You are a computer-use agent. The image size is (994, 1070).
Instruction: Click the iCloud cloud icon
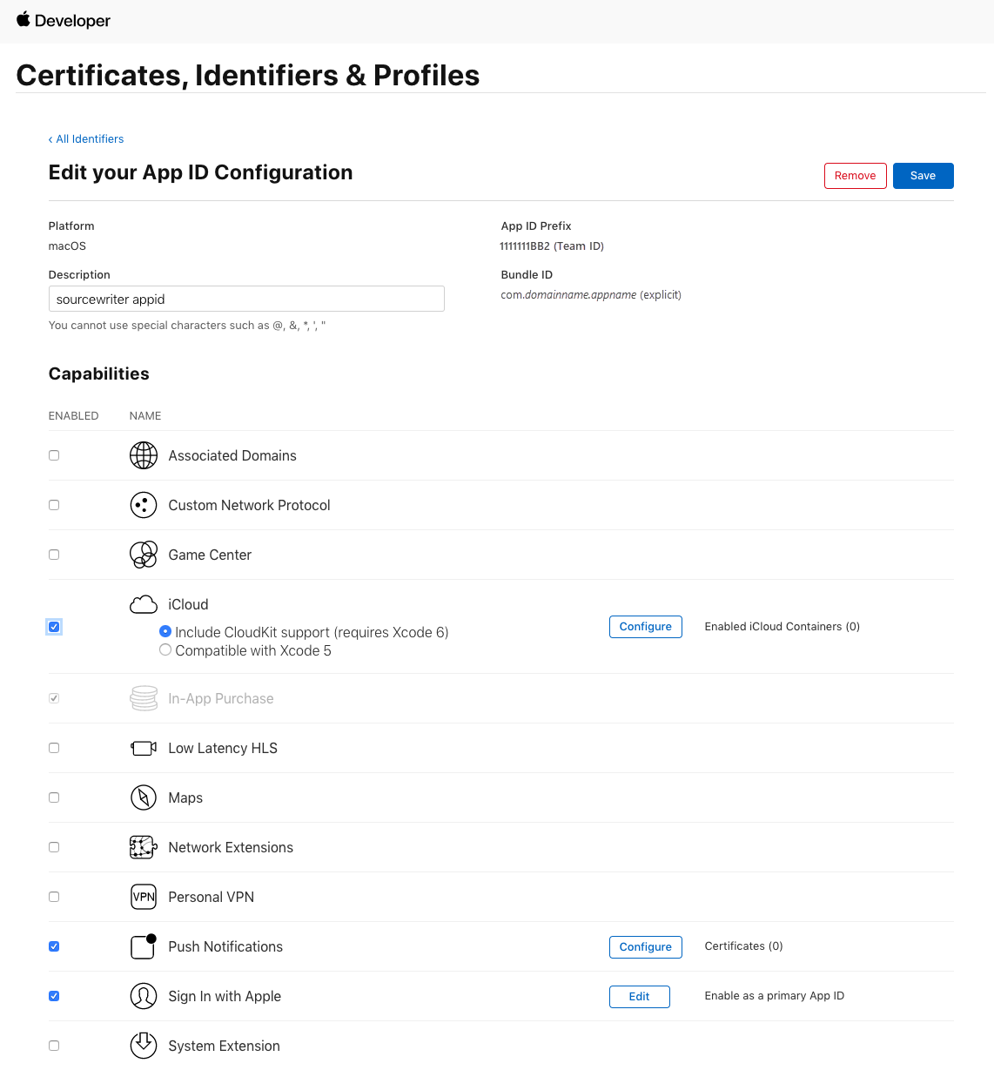click(x=144, y=604)
